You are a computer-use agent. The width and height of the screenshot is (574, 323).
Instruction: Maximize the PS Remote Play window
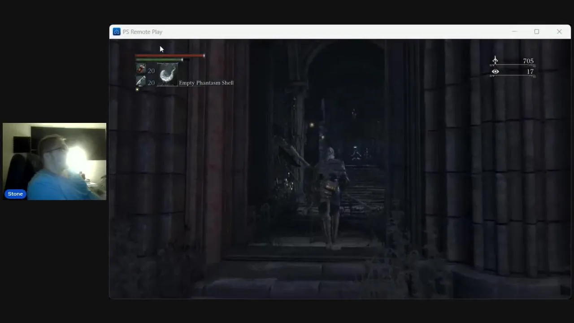pos(537,31)
